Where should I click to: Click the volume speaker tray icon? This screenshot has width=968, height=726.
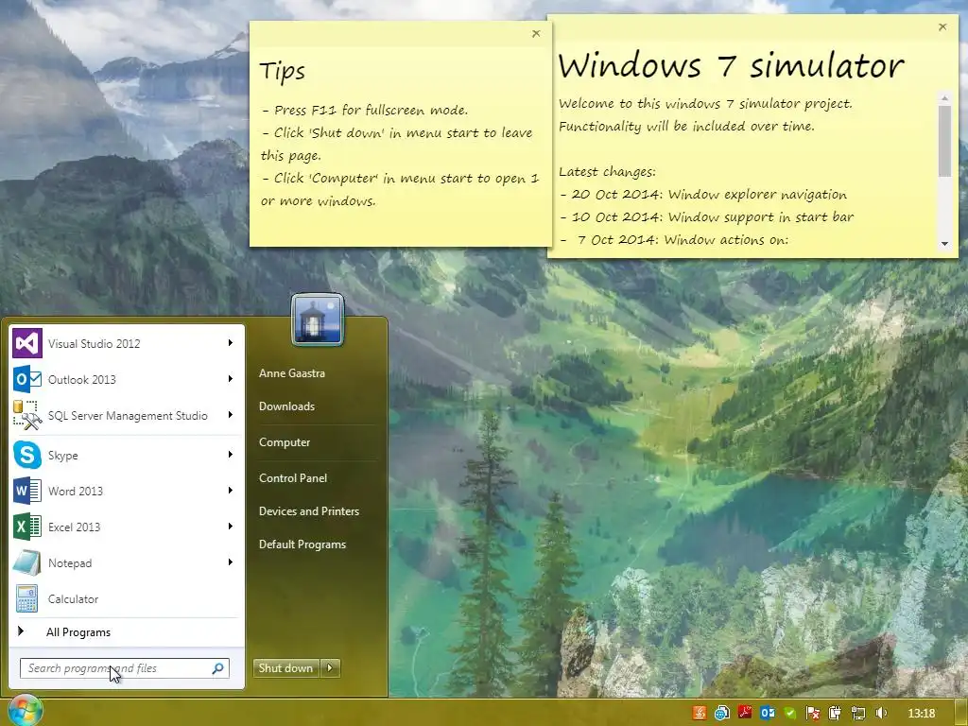[x=881, y=713]
